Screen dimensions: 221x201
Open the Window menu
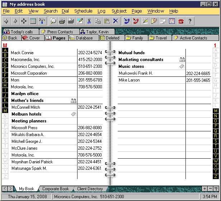click(x=156, y=11)
